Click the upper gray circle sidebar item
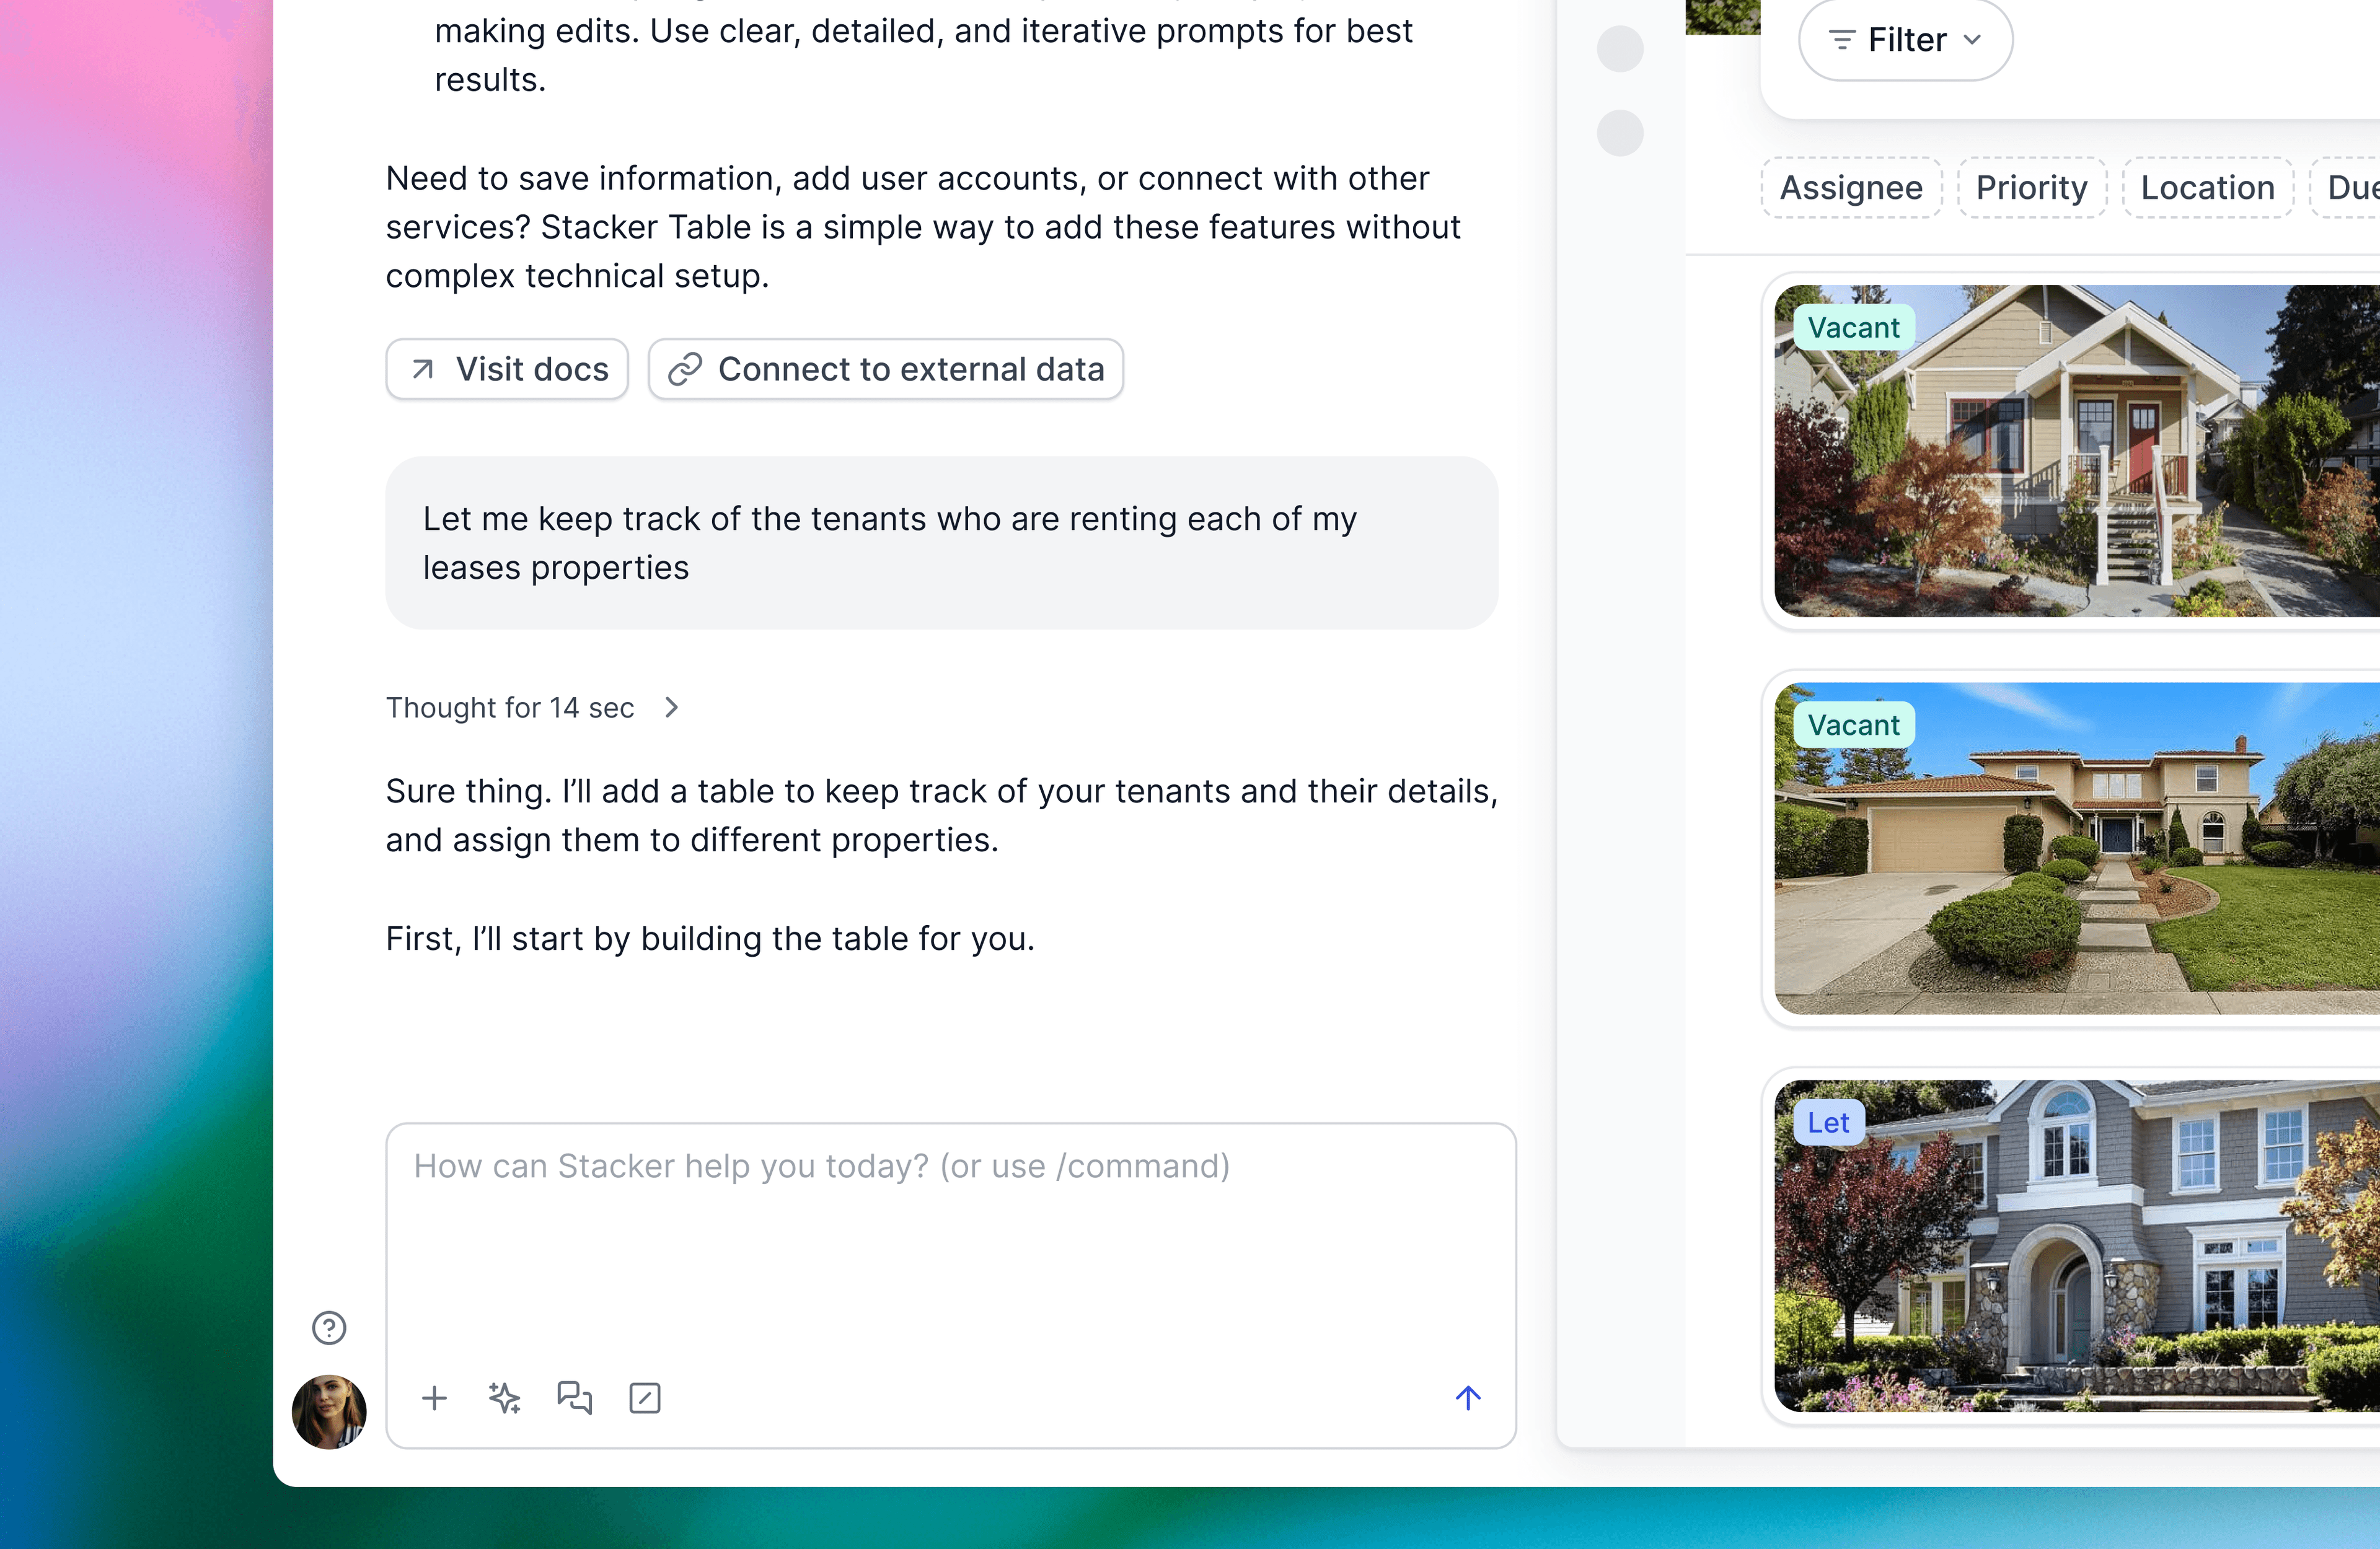The height and width of the screenshot is (1549, 2380). (1620, 49)
